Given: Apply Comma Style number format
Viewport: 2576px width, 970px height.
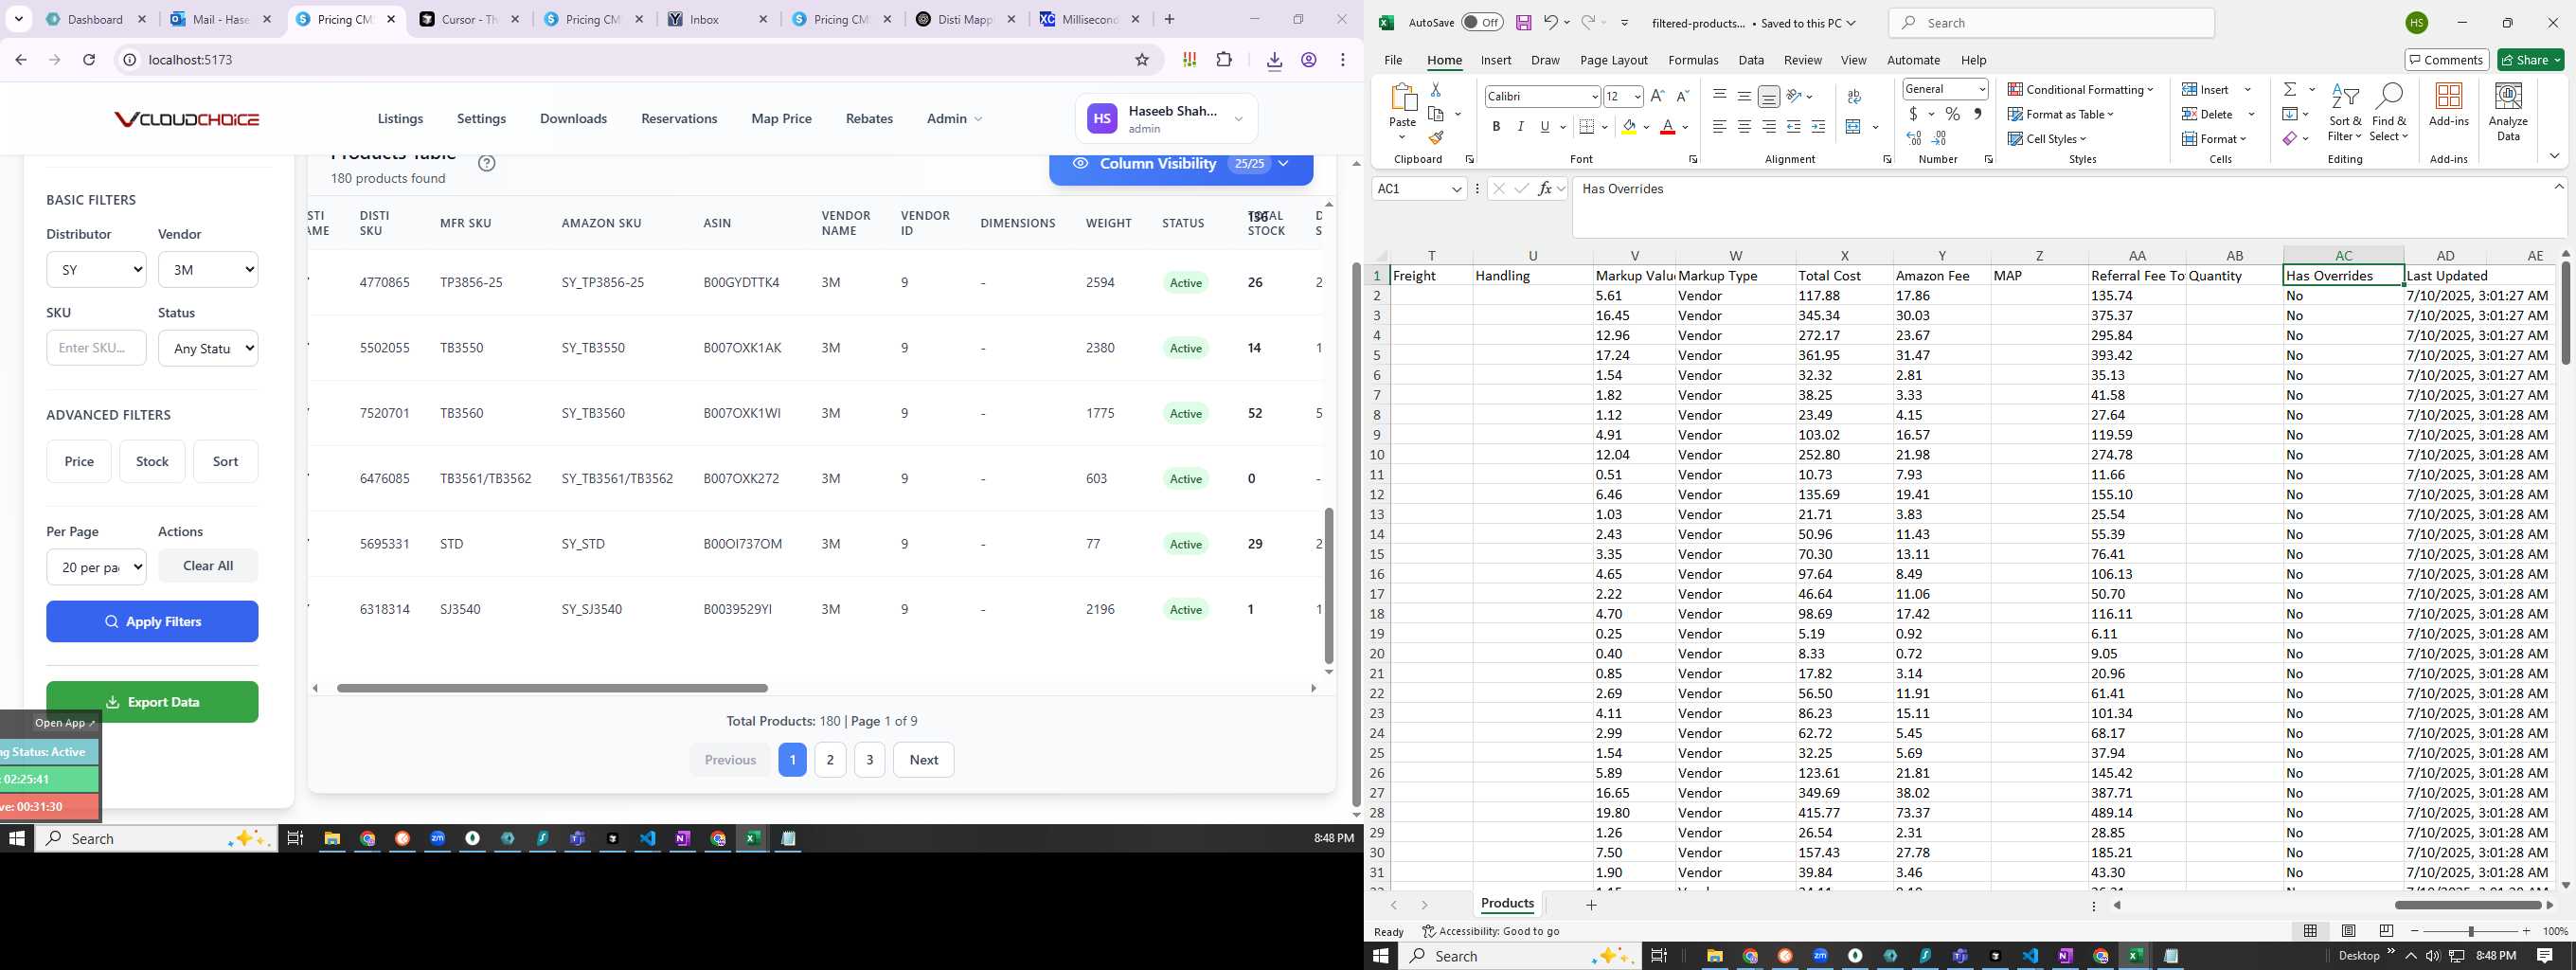Looking at the screenshot, I should click(1977, 114).
